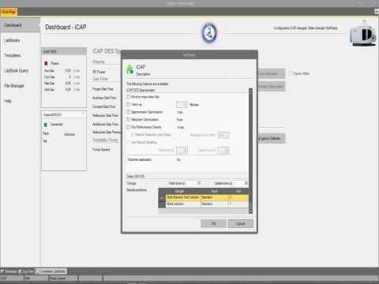The width and height of the screenshot is (379, 284).
Task: Toggle Organic Matrix checkbox on dashboard
Action: tap(291, 73)
